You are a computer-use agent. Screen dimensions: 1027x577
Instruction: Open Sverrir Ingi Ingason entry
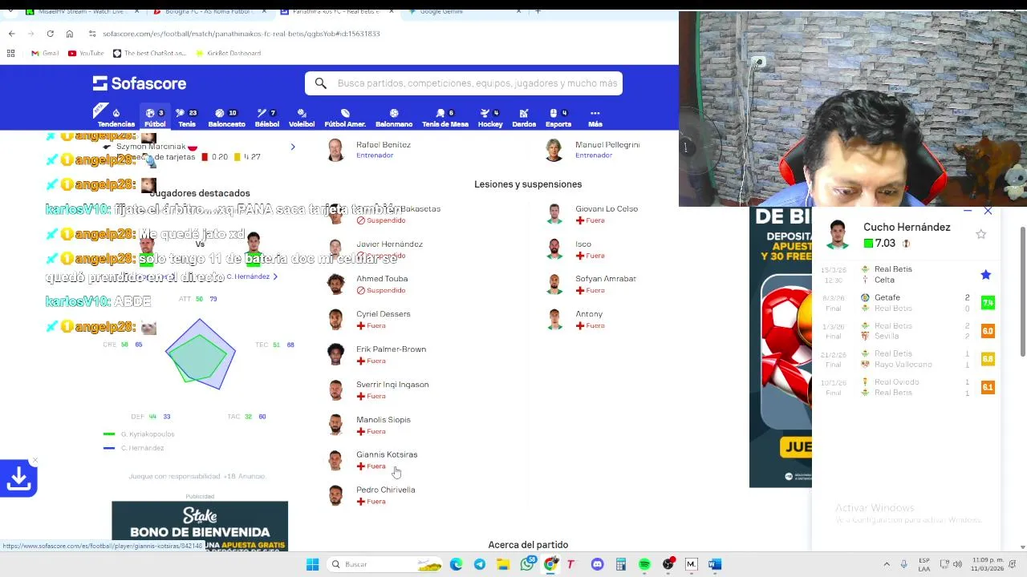click(x=379, y=389)
